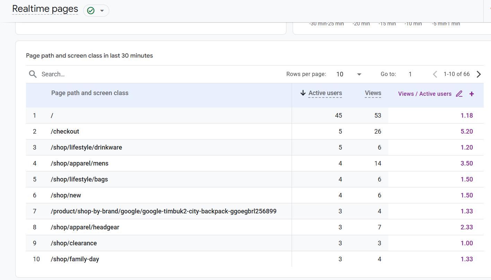The height and width of the screenshot is (280, 491).
Task: Click the Page path and screen class header
Action: pos(90,93)
